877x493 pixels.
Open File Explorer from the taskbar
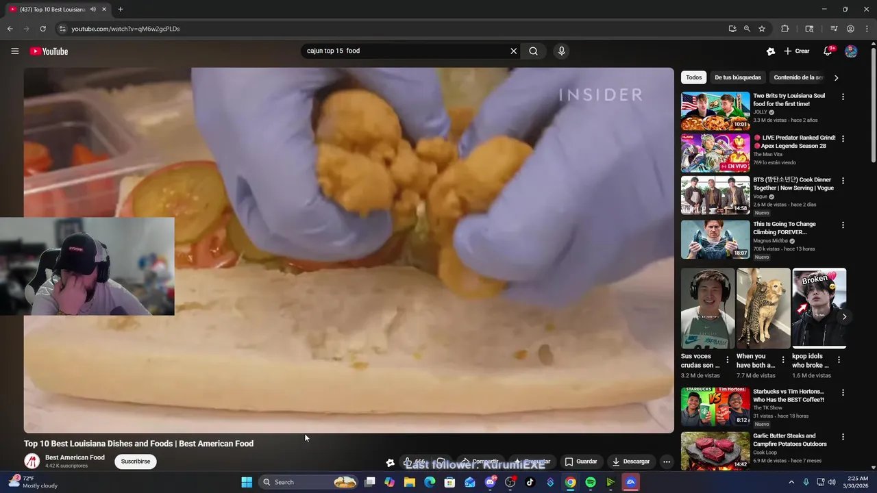coord(410,482)
